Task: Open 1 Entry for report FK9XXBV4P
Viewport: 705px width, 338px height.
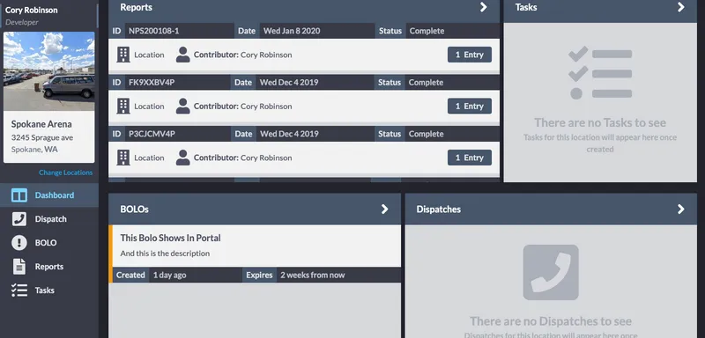Action: (x=470, y=107)
